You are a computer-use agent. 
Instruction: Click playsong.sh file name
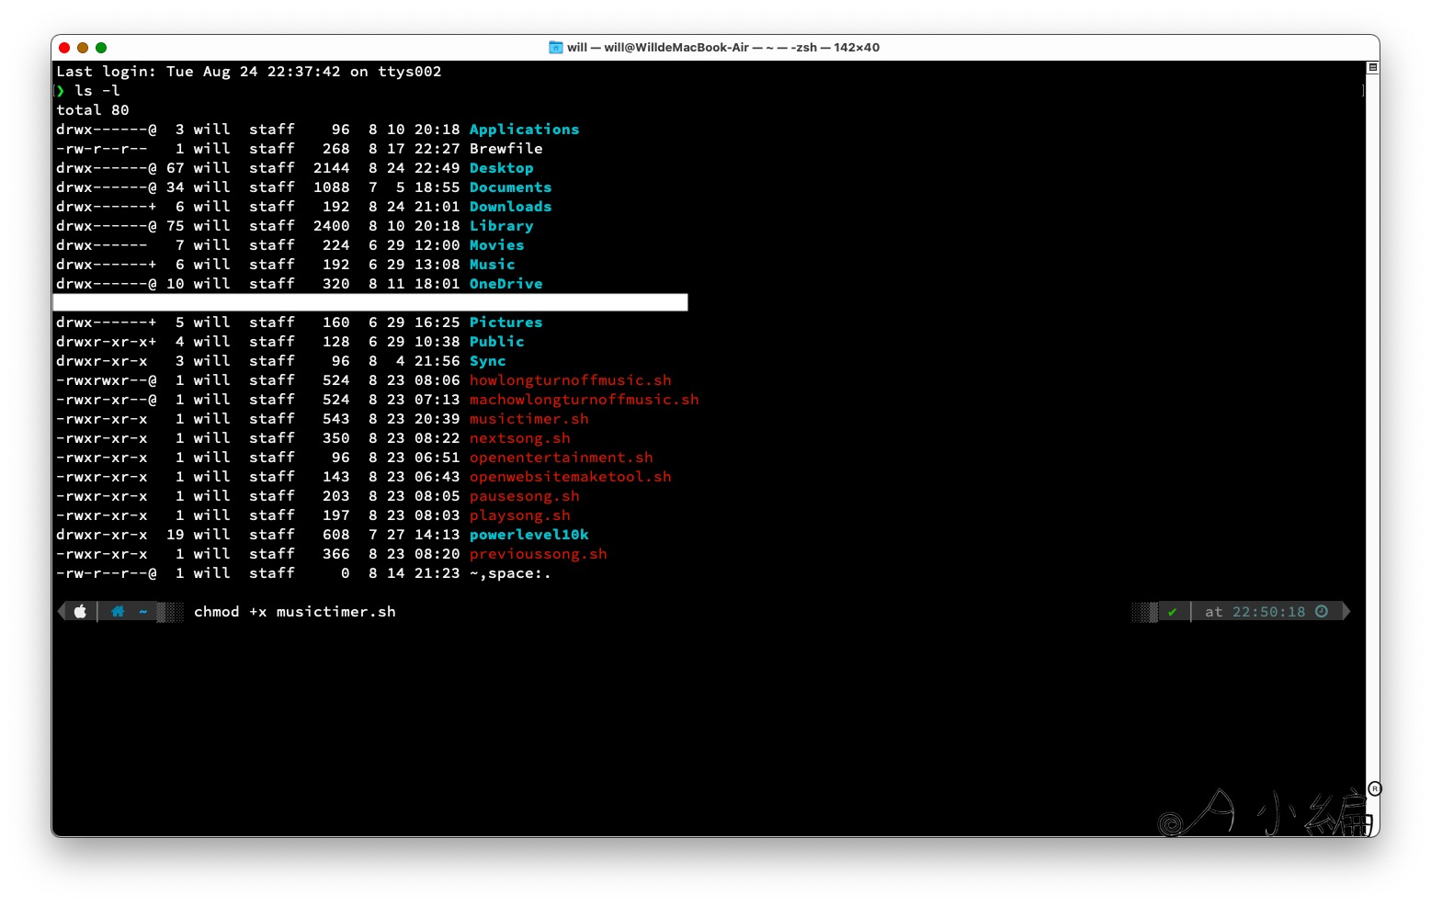[519, 515]
